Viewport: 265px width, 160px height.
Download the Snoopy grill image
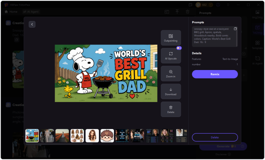(x=171, y=91)
